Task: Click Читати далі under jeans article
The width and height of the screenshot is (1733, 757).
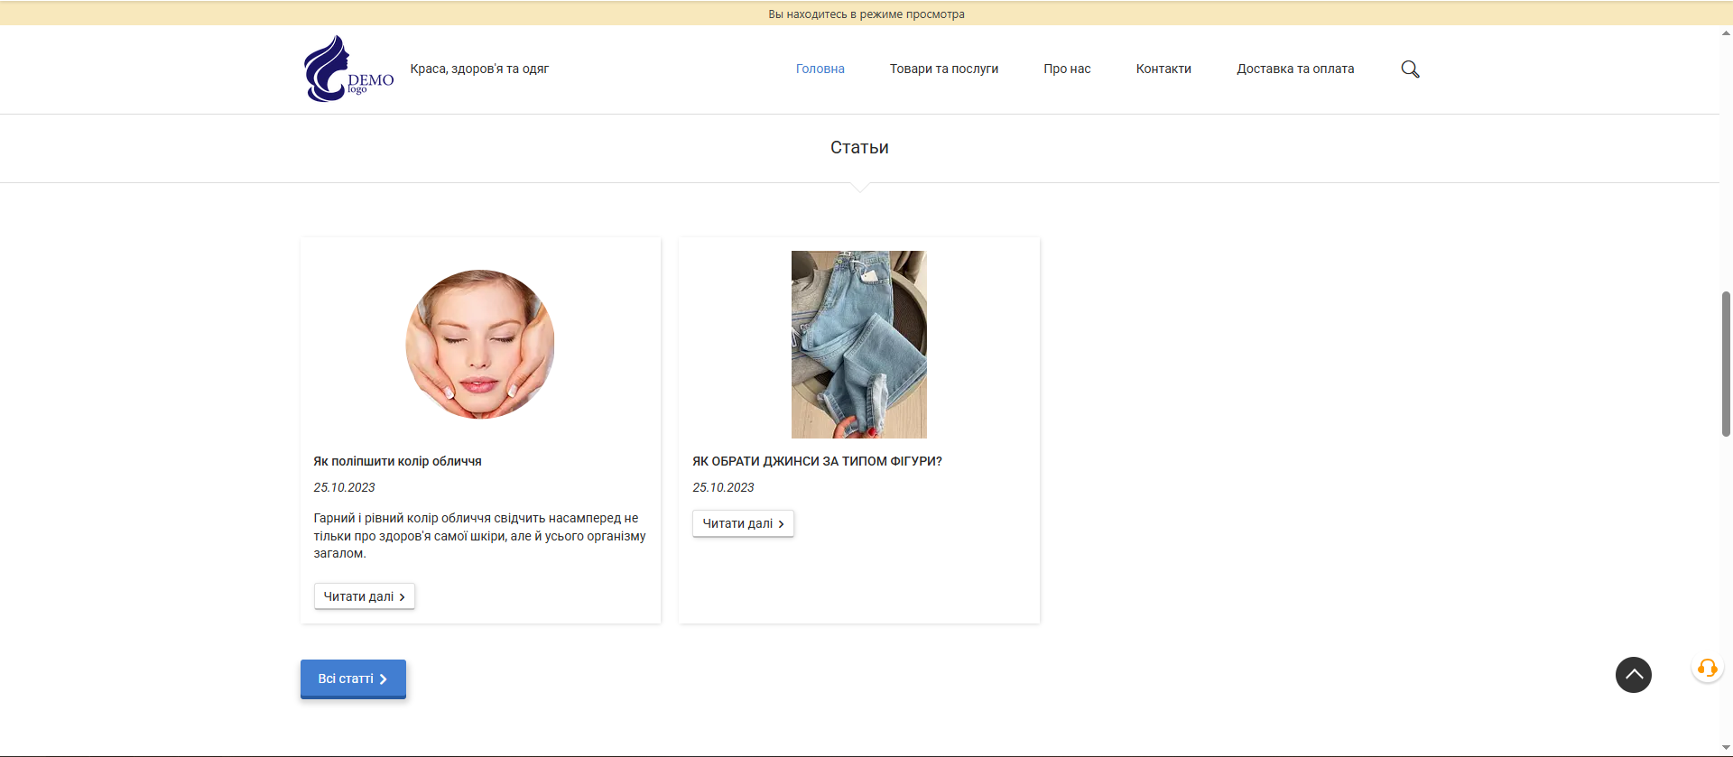Action: coord(743,524)
